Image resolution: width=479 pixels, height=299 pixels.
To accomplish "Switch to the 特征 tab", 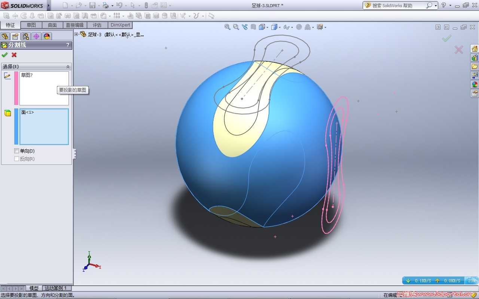I will point(10,25).
